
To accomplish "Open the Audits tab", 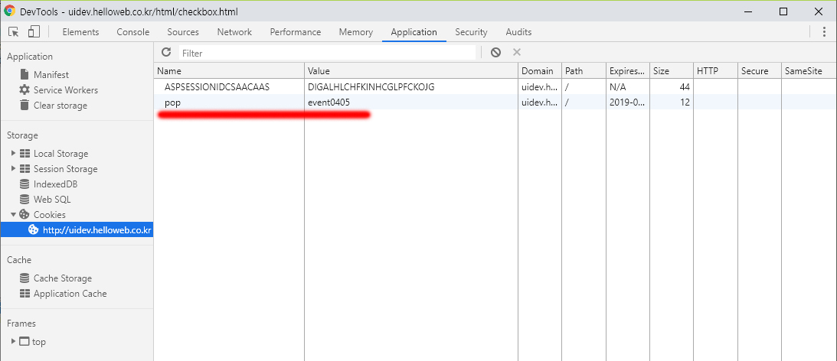I will [x=518, y=32].
